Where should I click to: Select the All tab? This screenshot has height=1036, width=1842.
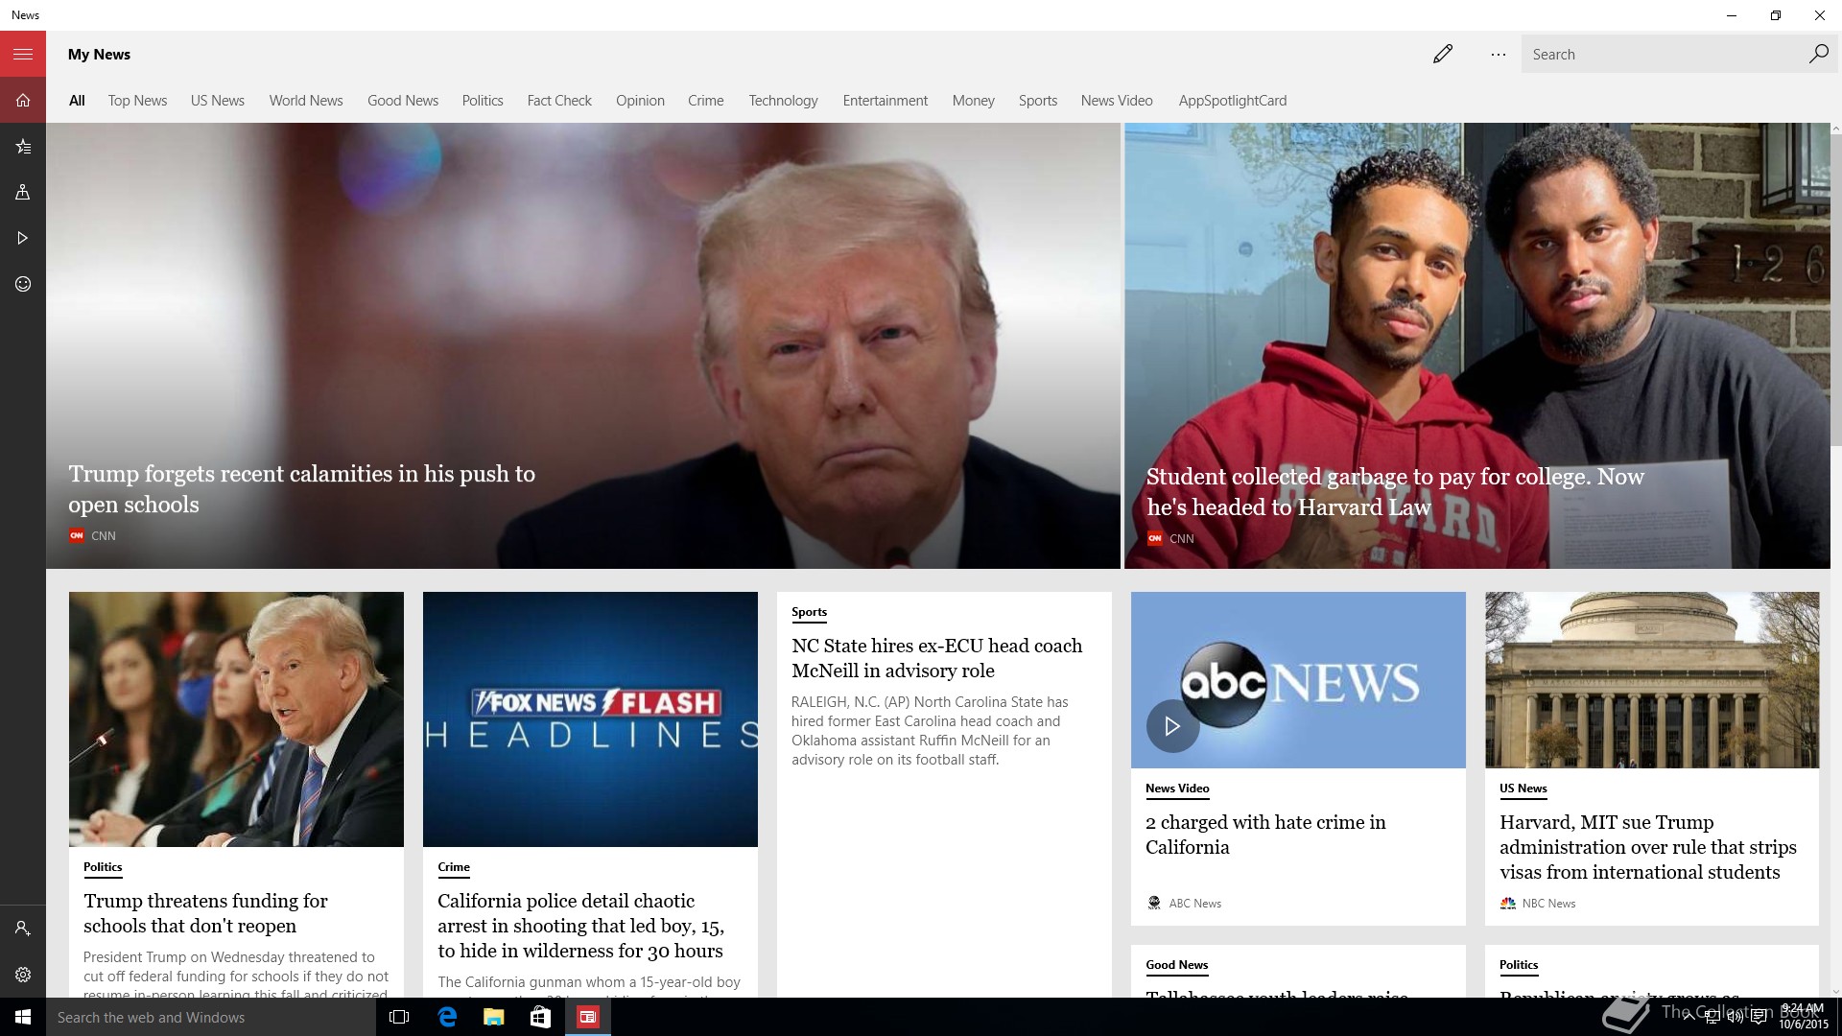pyautogui.click(x=77, y=101)
